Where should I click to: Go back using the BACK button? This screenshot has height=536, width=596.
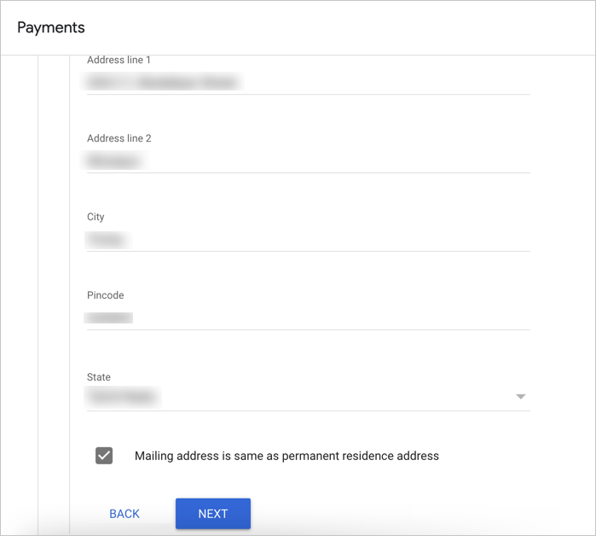point(124,514)
